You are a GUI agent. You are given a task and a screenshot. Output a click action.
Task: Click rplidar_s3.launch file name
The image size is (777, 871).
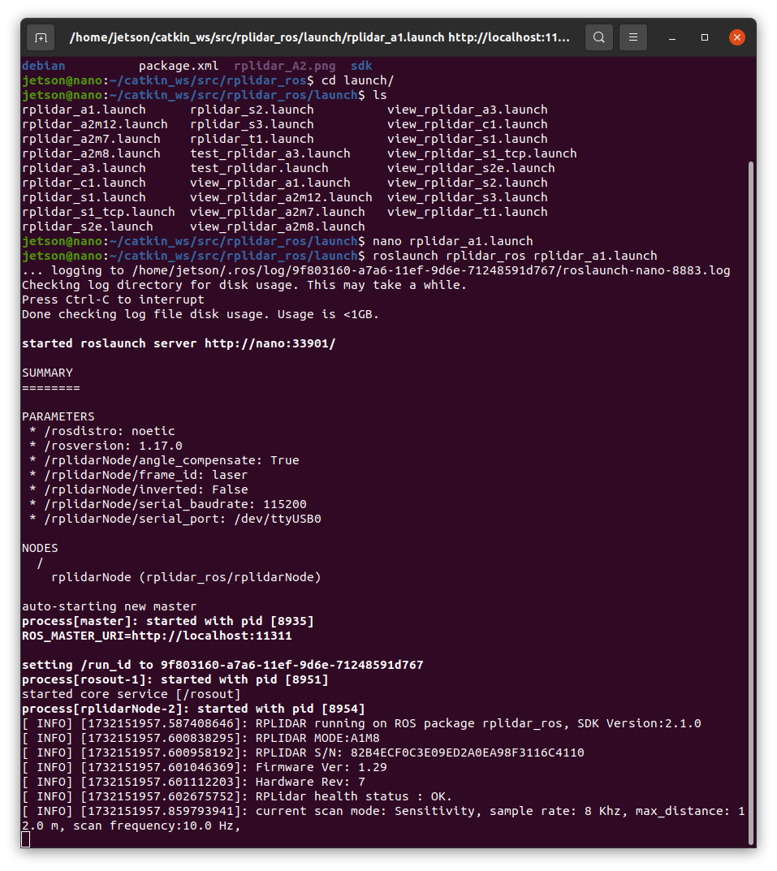(x=252, y=124)
